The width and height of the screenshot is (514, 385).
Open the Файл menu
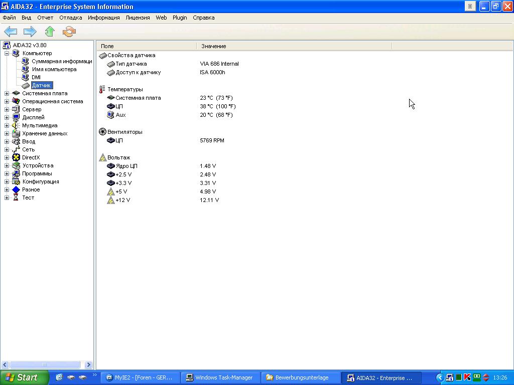click(9, 18)
